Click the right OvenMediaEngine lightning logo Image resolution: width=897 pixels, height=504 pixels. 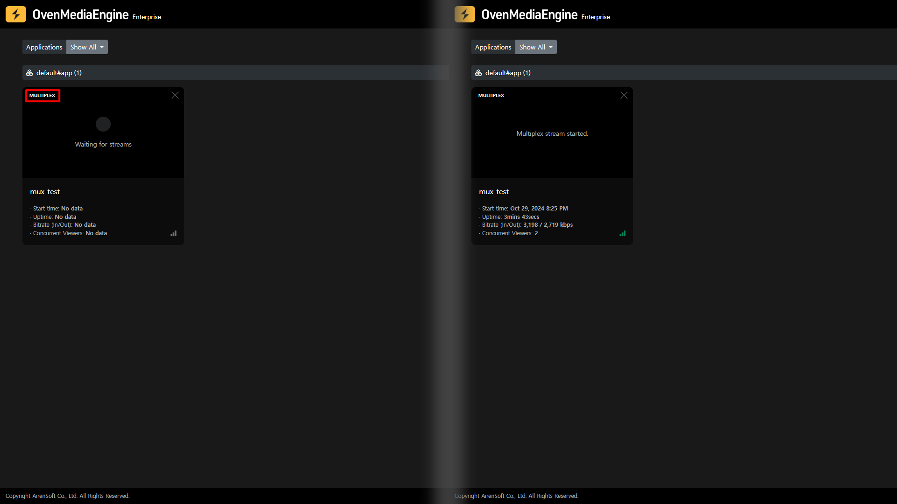point(464,14)
